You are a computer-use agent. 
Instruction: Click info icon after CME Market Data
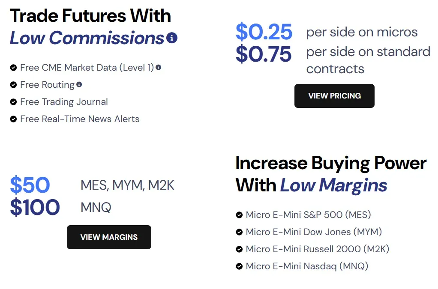(x=159, y=67)
